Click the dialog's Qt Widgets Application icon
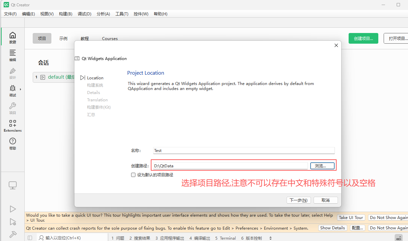This screenshot has width=408, height=241. (x=77, y=58)
